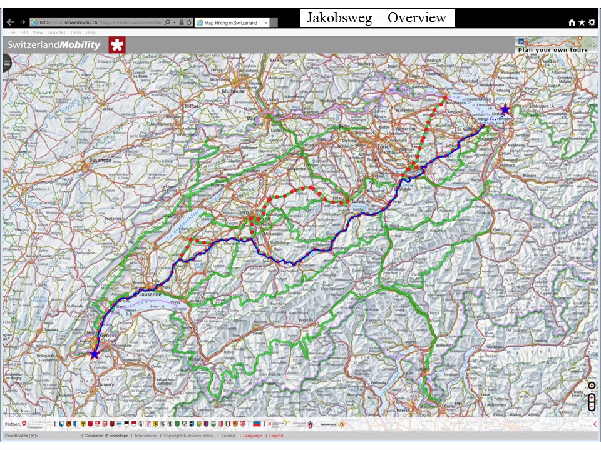Click the browser home icon

pyautogui.click(x=572, y=22)
